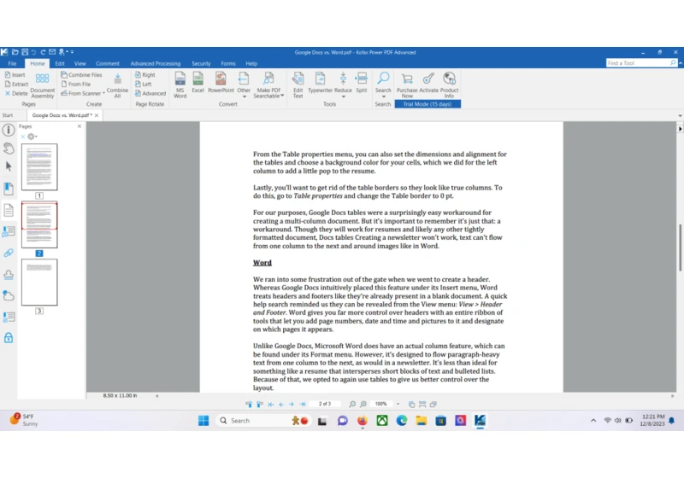Screen dimensions: 684x478
Task: Select the arrow Select tool in sidebar
Action: coord(9,166)
